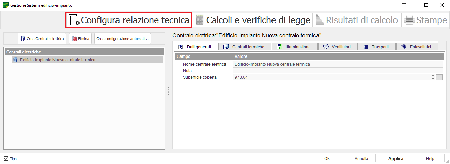Screen dimensions: 450x164
Task: Toggle the Tips checkbox
Action: [6, 159]
